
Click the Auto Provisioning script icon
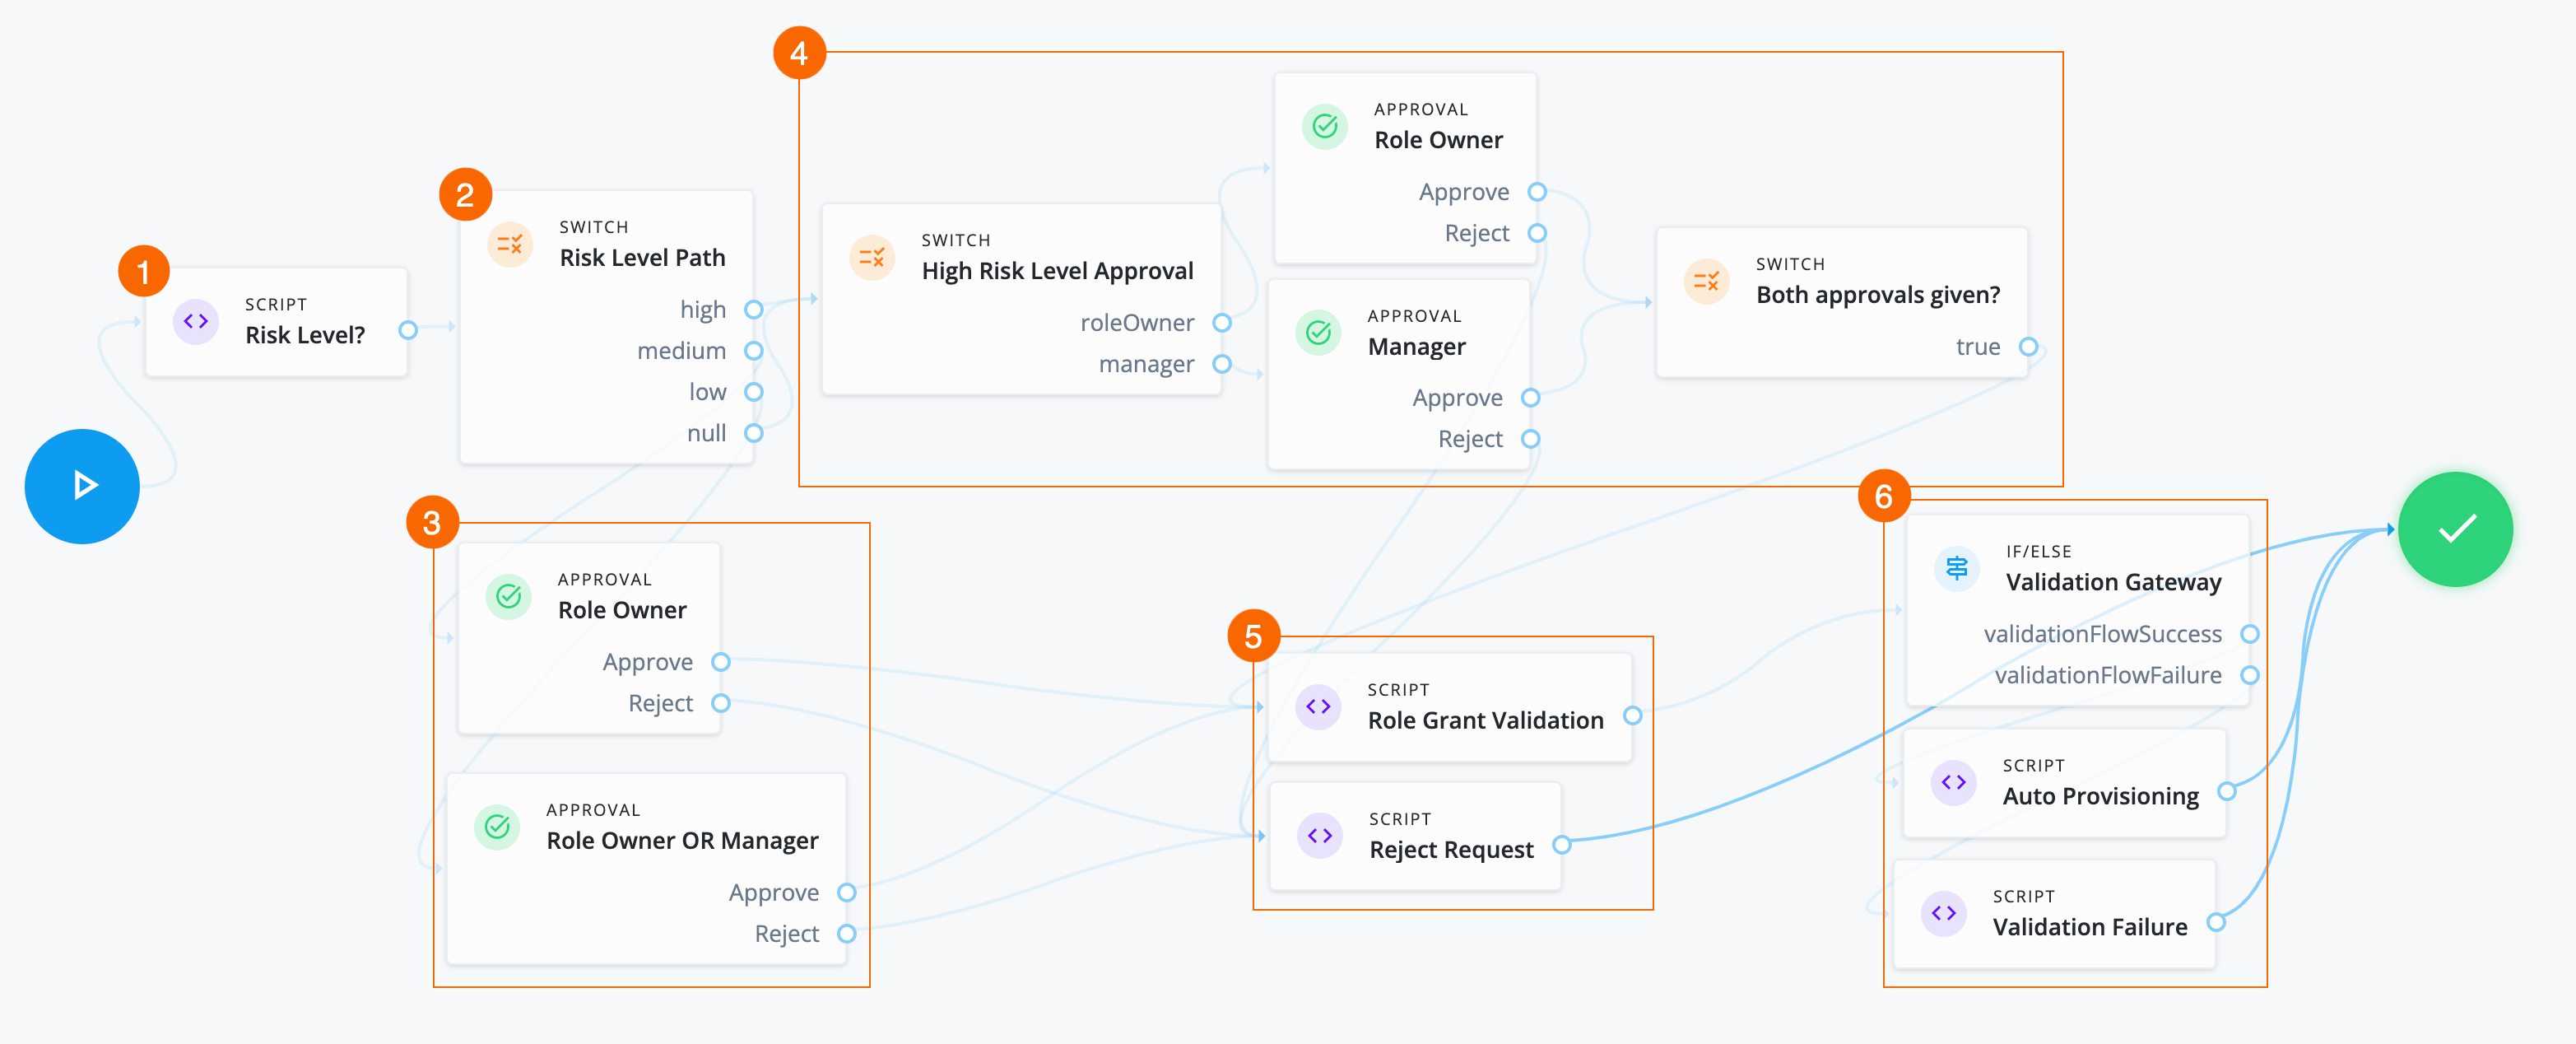1953,783
